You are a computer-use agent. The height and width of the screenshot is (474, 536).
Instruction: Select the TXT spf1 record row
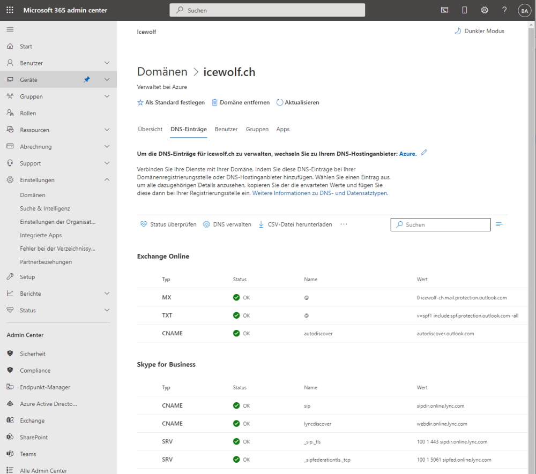(332, 315)
